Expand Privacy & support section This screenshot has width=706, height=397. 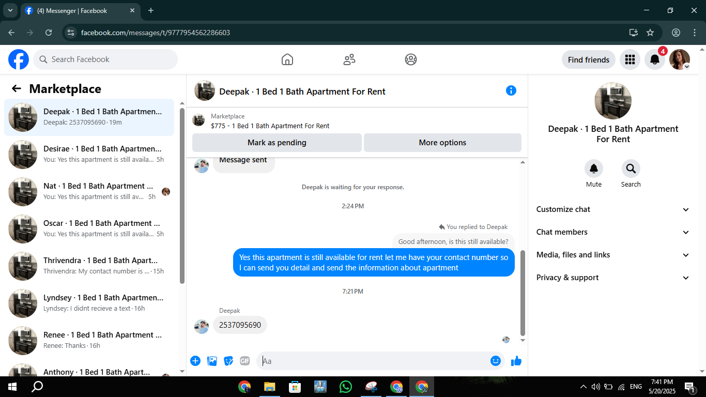(613, 278)
